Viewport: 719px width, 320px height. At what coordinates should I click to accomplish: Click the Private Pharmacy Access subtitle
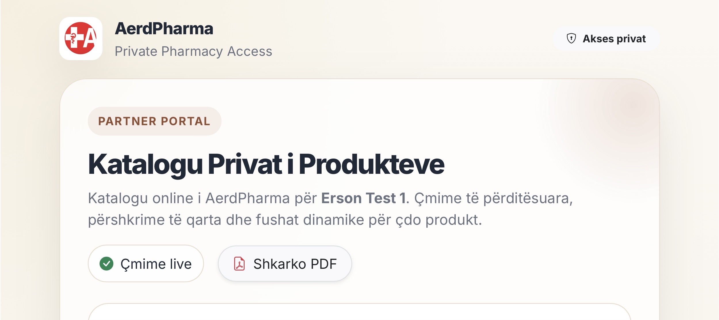coord(193,52)
